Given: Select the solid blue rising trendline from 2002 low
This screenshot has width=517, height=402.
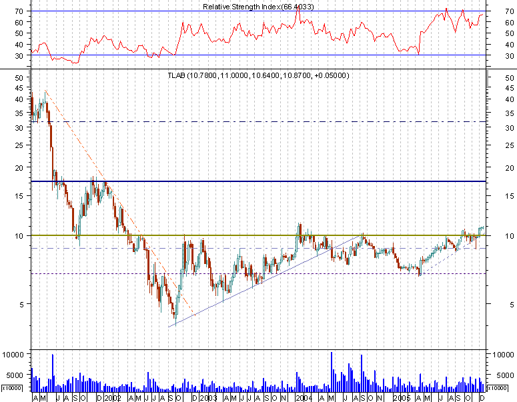Looking at the screenshot, I should point(264,281).
